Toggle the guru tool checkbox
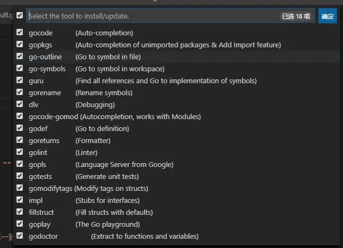The width and height of the screenshot is (343, 248). pyautogui.click(x=20, y=80)
